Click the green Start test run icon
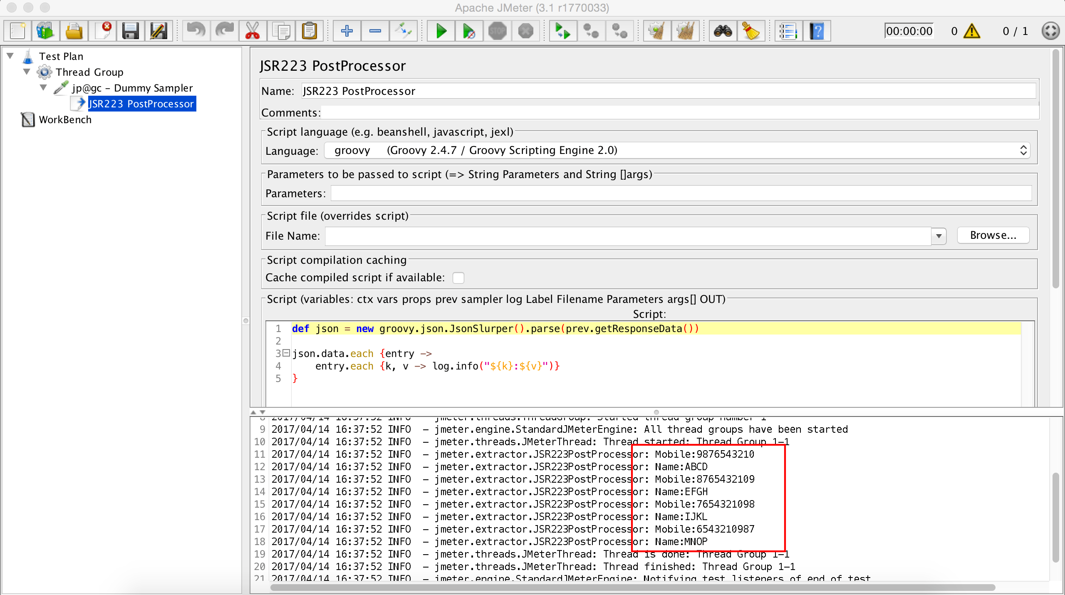This screenshot has height=595, width=1065. coord(441,31)
